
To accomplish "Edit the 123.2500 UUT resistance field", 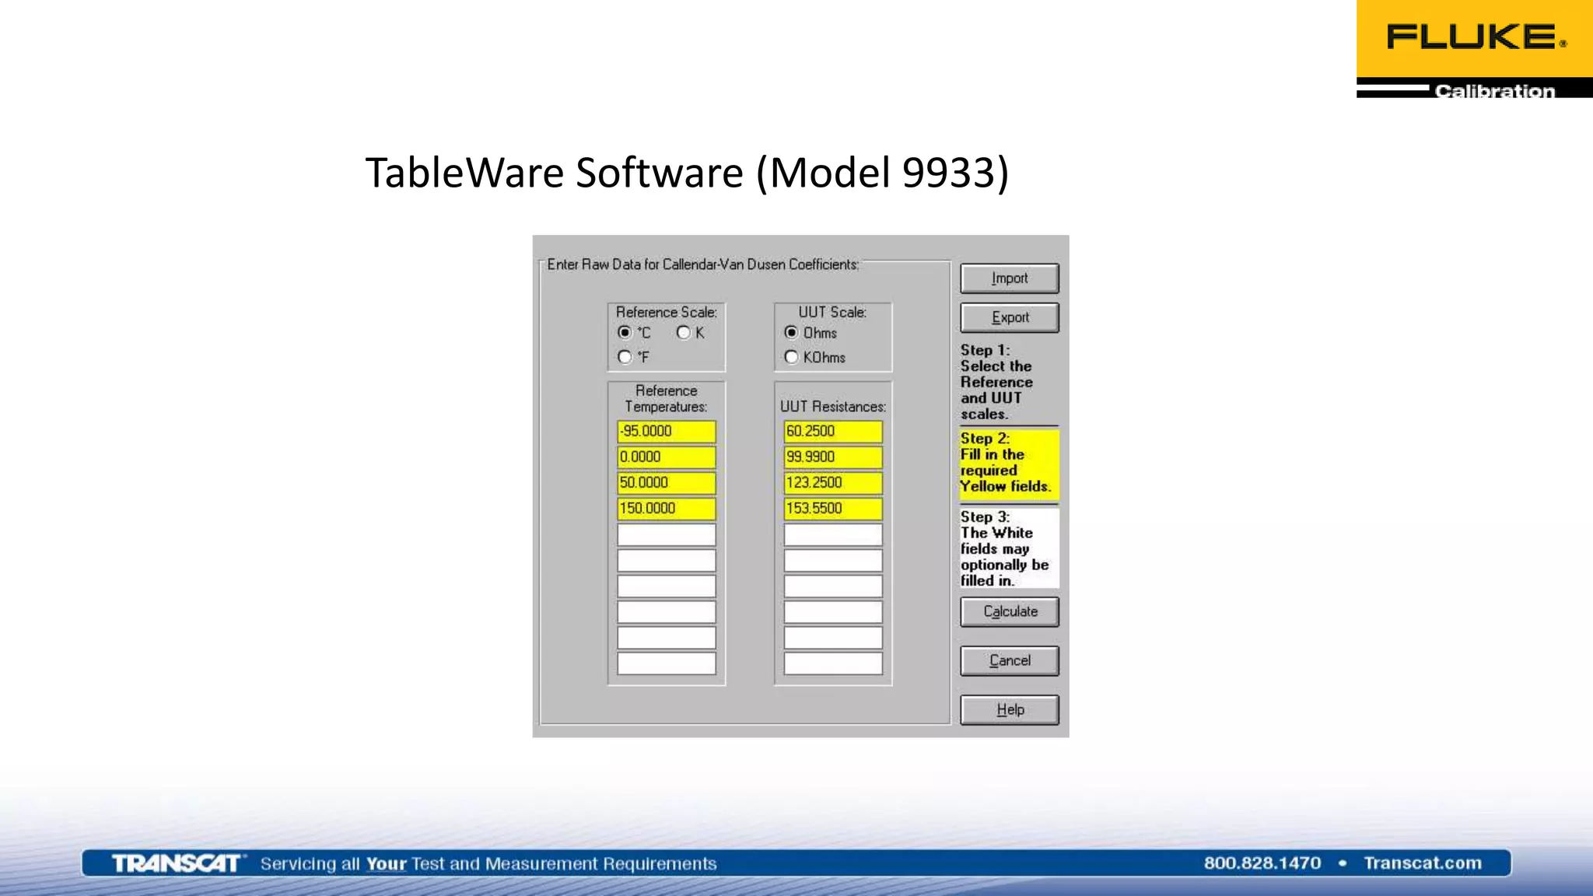I will point(833,483).
